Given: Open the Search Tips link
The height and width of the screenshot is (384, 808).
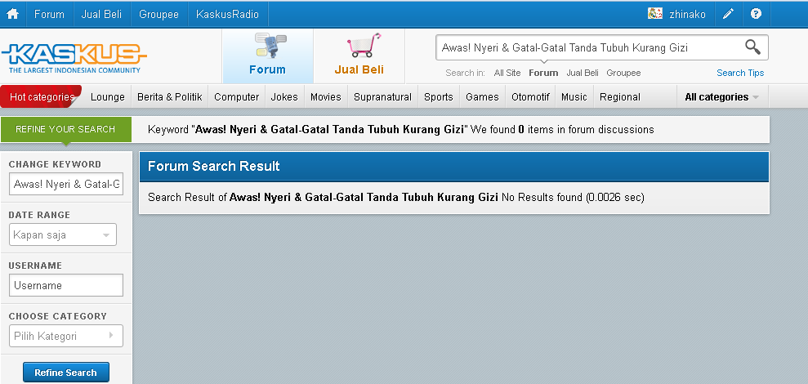Looking at the screenshot, I should [740, 73].
